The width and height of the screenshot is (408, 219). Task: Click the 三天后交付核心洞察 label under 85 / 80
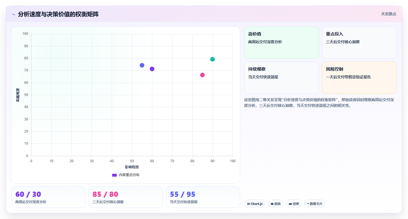(108, 202)
